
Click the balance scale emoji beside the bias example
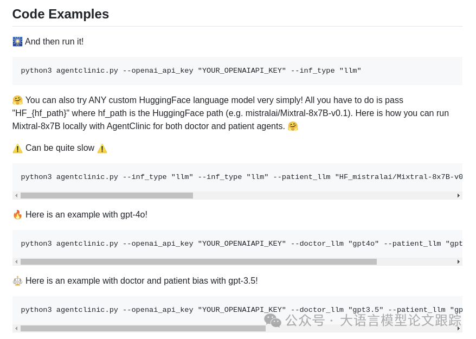point(17,281)
